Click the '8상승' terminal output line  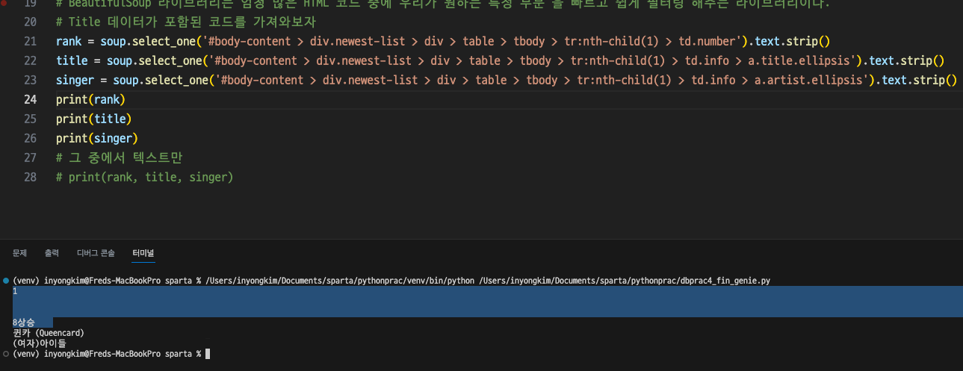tap(24, 322)
